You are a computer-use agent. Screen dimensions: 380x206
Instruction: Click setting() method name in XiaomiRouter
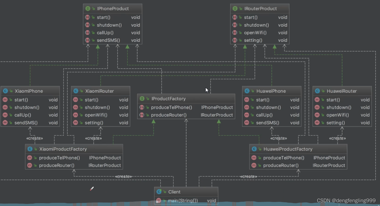tap(94, 123)
